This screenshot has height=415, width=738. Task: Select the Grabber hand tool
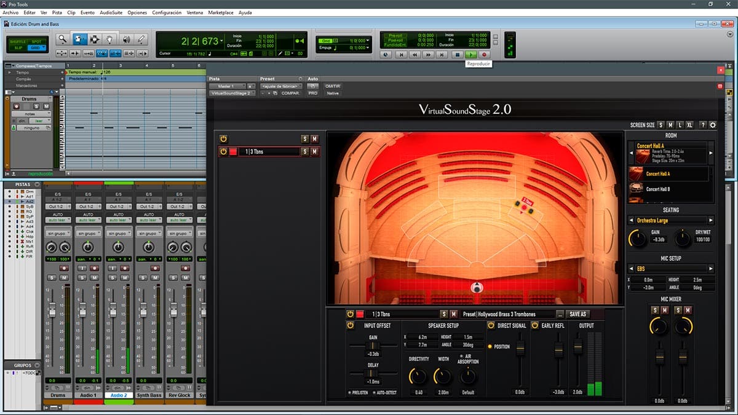[x=110, y=39]
